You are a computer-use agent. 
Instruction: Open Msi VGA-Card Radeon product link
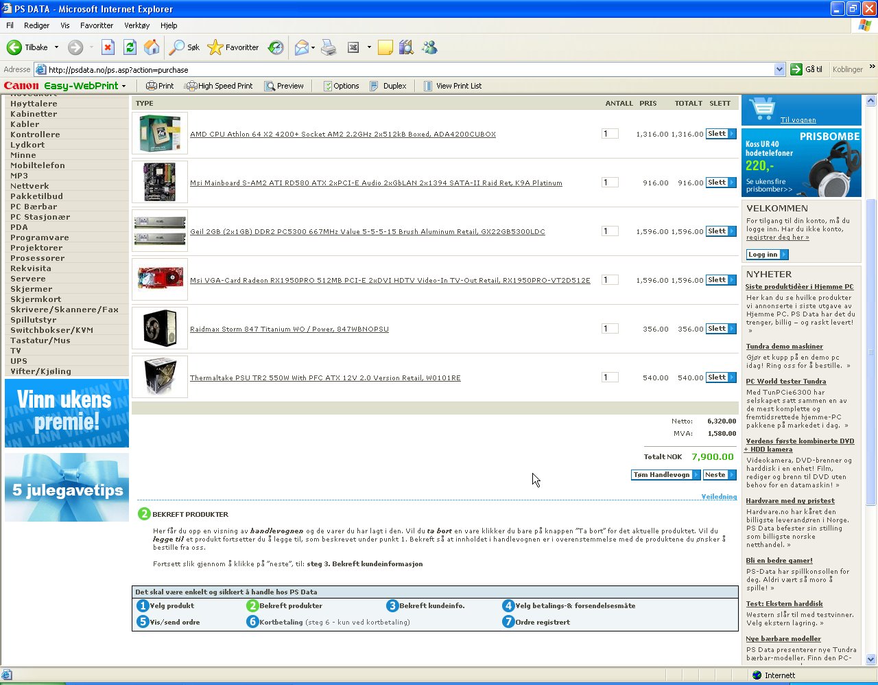[390, 281]
